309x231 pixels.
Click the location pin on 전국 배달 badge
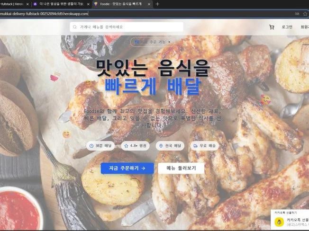[161, 146]
